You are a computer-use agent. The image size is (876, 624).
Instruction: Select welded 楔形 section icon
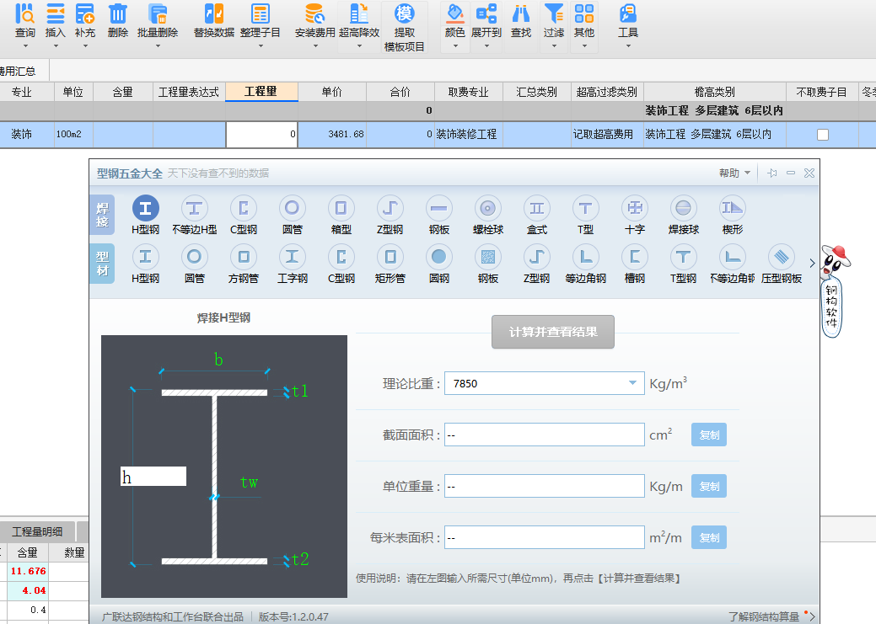coord(733,208)
